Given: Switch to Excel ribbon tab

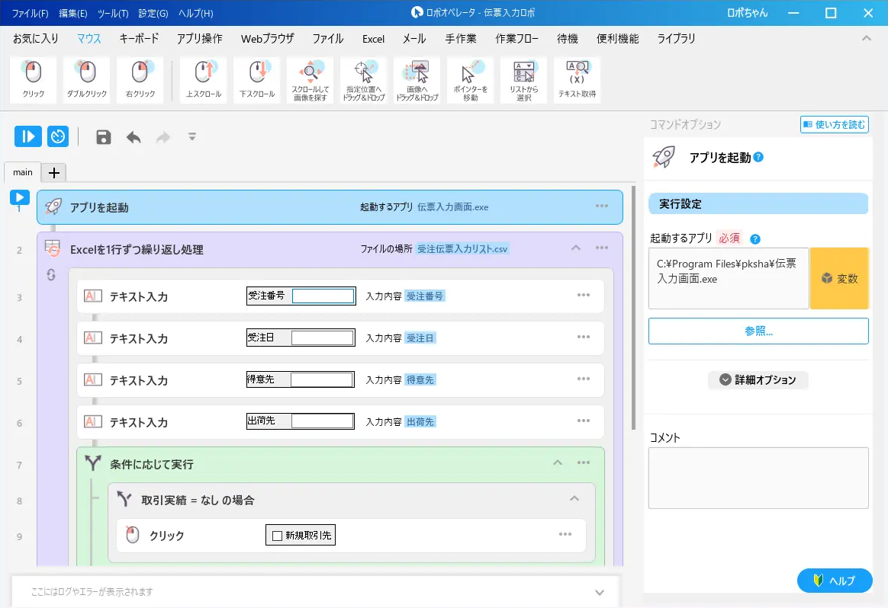Looking at the screenshot, I should tap(373, 38).
